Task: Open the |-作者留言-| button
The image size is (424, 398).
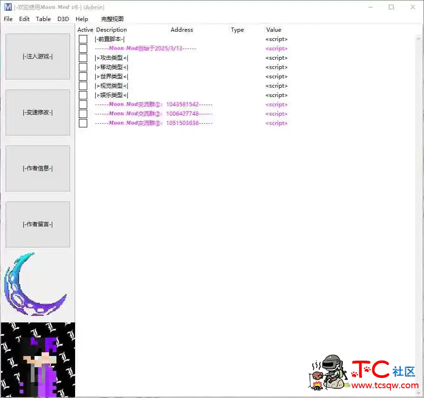Action: tap(38, 224)
